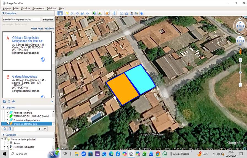Open the Adicionar menu

(x=51, y=9)
